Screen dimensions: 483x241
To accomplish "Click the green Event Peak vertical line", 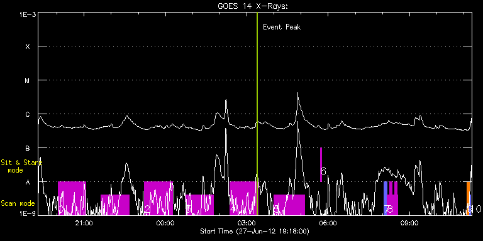I will click(x=257, y=114).
